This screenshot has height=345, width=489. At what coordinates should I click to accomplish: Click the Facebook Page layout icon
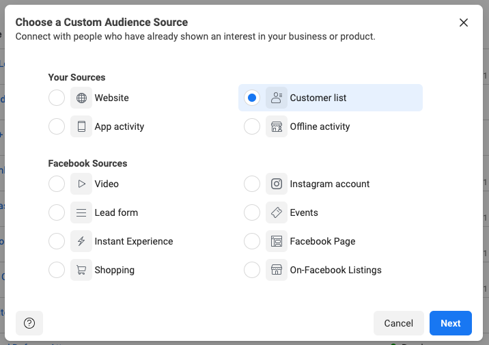[277, 241]
